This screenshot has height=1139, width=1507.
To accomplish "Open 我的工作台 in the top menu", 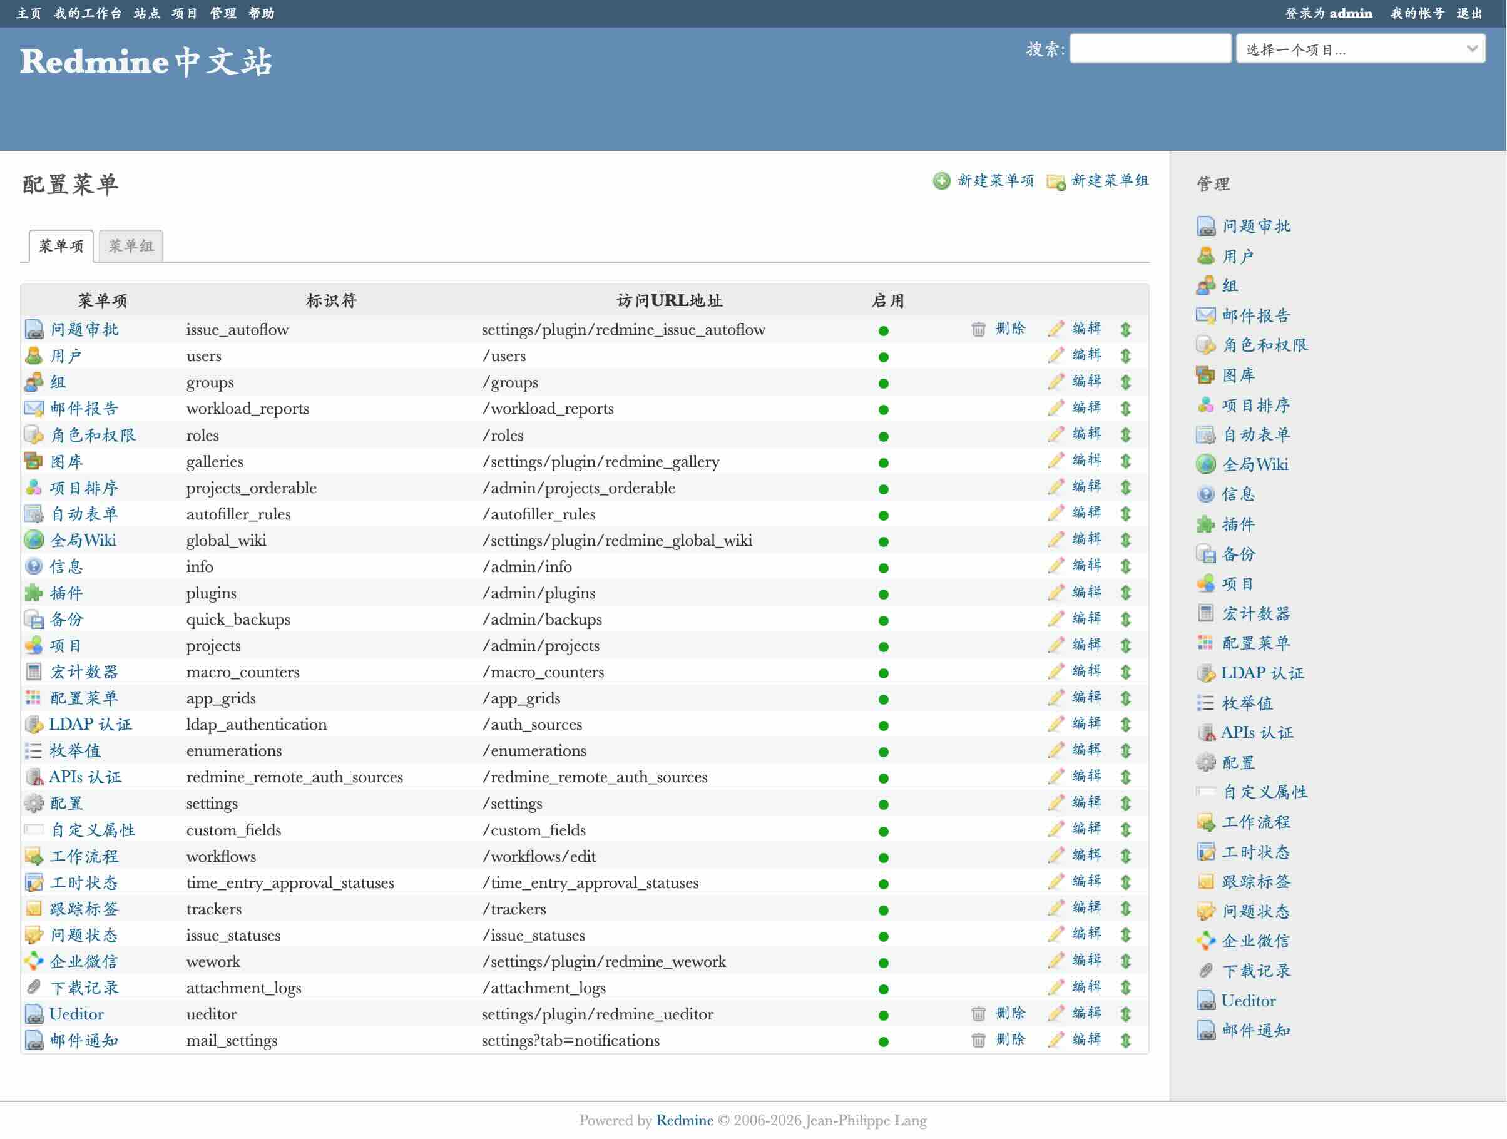I will [88, 13].
